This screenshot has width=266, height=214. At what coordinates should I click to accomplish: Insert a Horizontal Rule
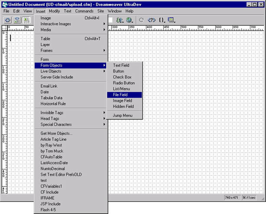(71, 104)
